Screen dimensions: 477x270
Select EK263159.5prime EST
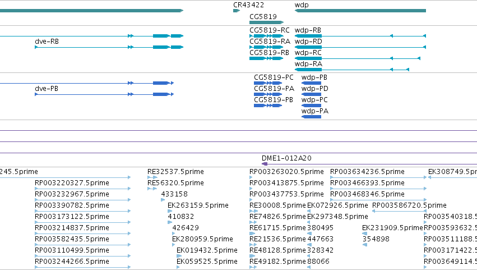198,205
